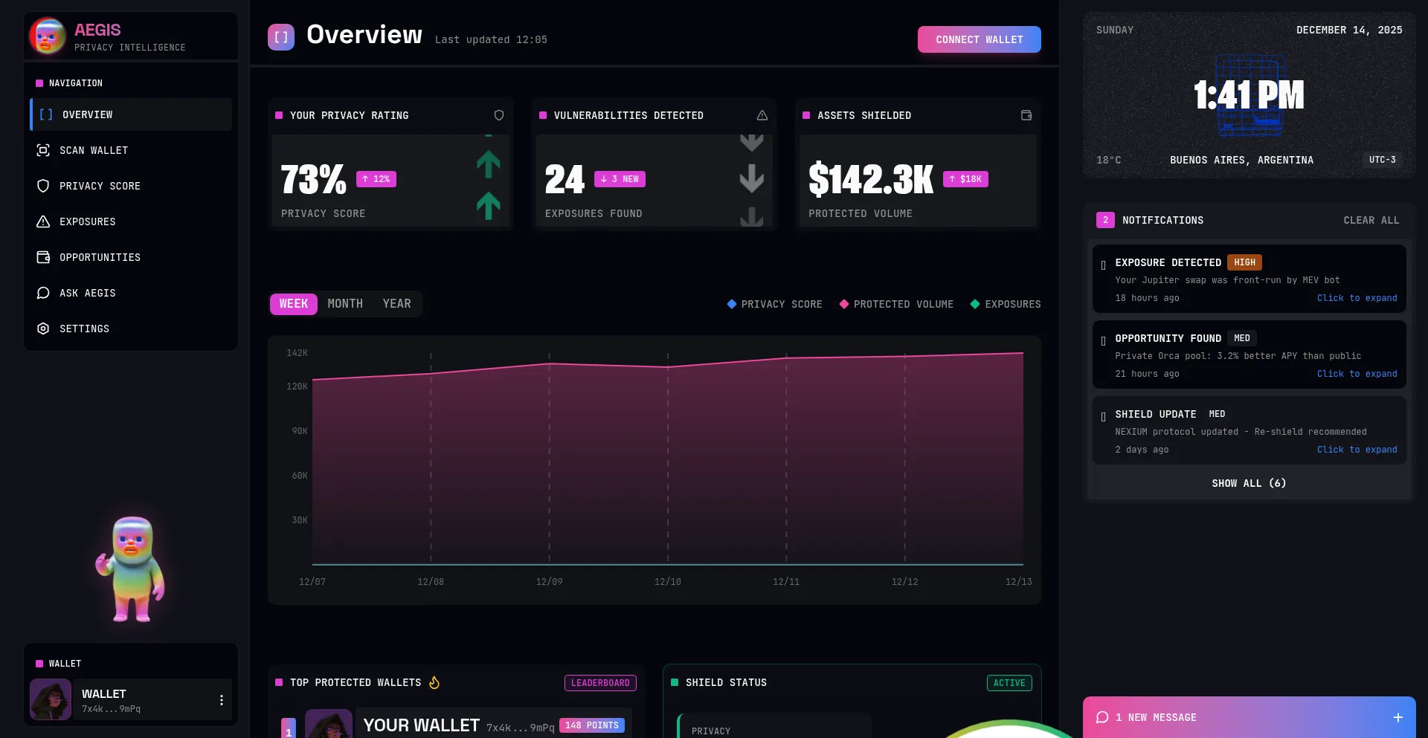The width and height of the screenshot is (1428, 738).
Task: Select the Year chart range tab
Action: (x=396, y=304)
